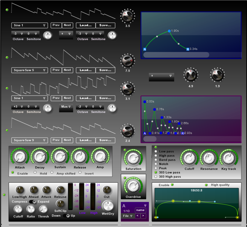Toggle the Down/Up switch

66,216
